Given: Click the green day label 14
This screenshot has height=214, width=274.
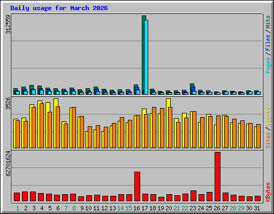Looking at the screenshot, I should (120, 208).
